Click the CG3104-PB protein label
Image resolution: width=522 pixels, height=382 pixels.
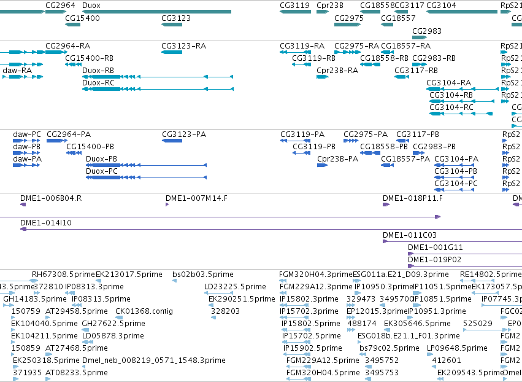[x=456, y=171]
